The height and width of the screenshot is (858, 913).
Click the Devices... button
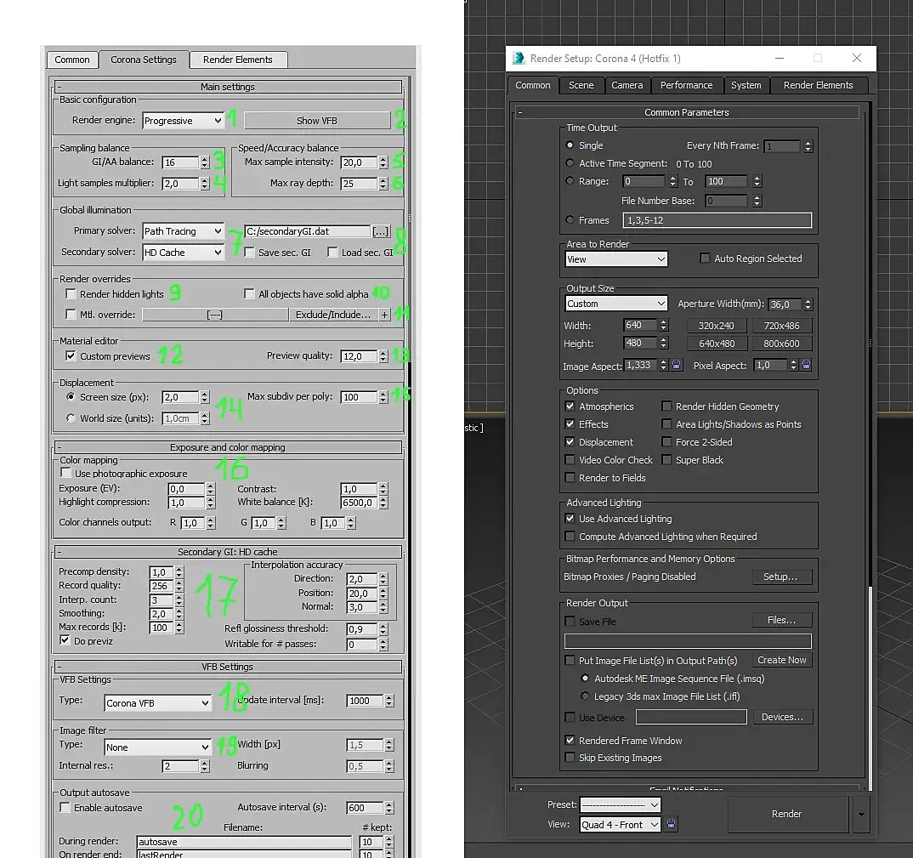point(783,717)
